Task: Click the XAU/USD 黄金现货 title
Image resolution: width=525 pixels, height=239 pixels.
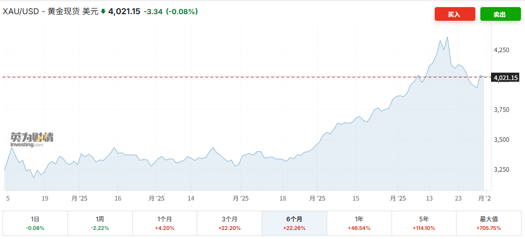Action: (51, 12)
